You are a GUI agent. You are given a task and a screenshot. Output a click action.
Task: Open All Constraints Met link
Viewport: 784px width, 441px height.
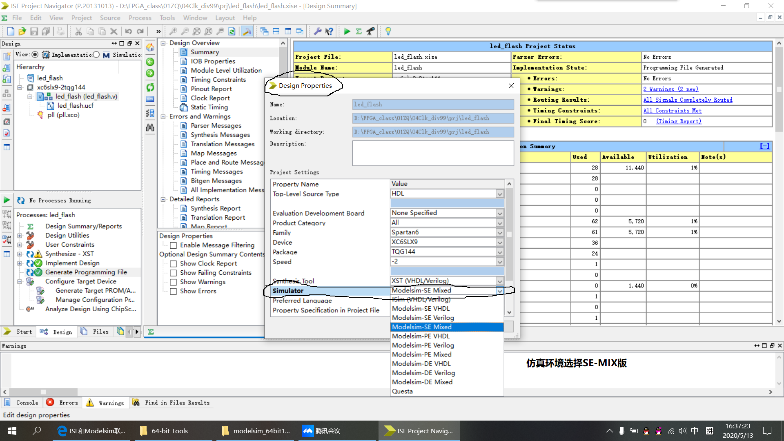672,110
